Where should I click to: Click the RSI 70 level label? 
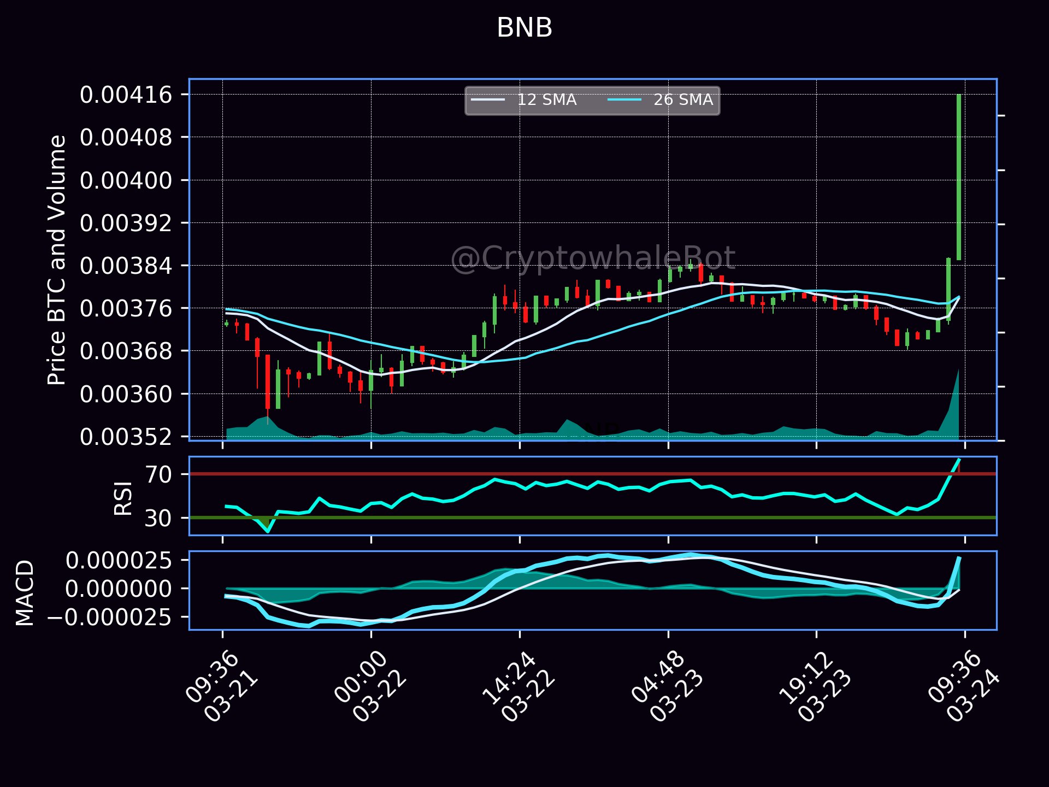tap(159, 474)
